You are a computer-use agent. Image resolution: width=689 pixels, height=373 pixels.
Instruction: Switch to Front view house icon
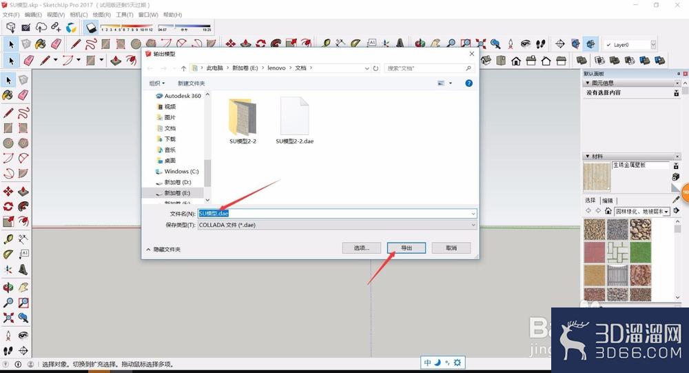click(516, 61)
